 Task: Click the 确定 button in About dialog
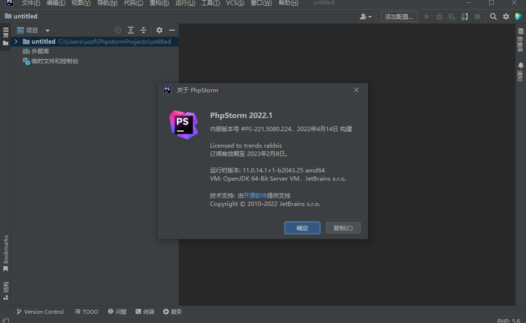[x=302, y=228]
